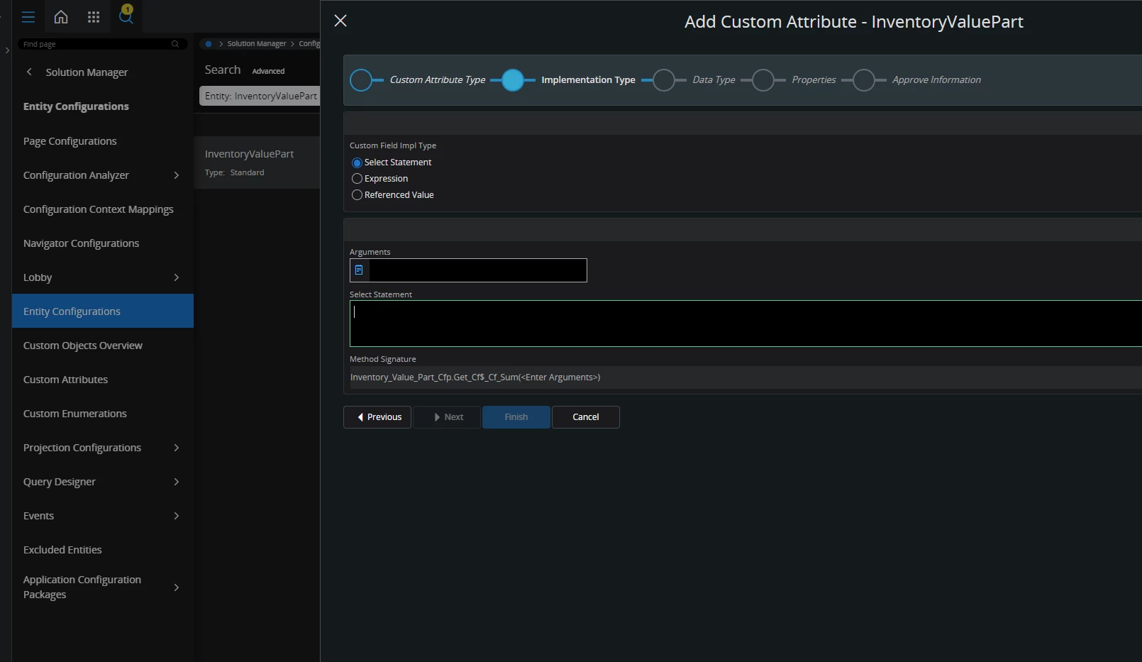Screen dimensions: 1142x662
Task: Cancel the custom attribute wizard
Action: [x=586, y=417]
